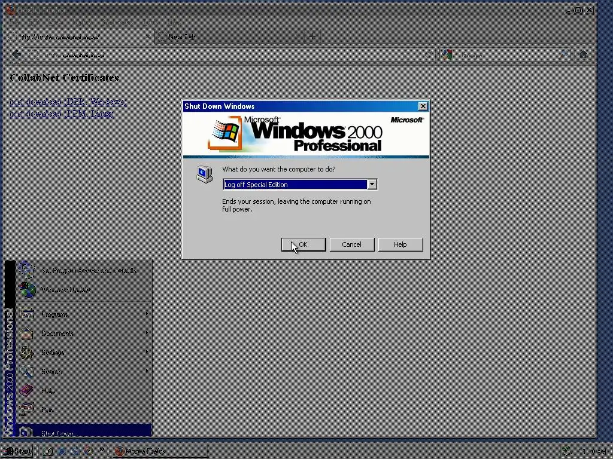Image resolution: width=613 pixels, height=459 pixels.
Task: Cancel the Shut Down Windows dialog
Action: coord(352,244)
